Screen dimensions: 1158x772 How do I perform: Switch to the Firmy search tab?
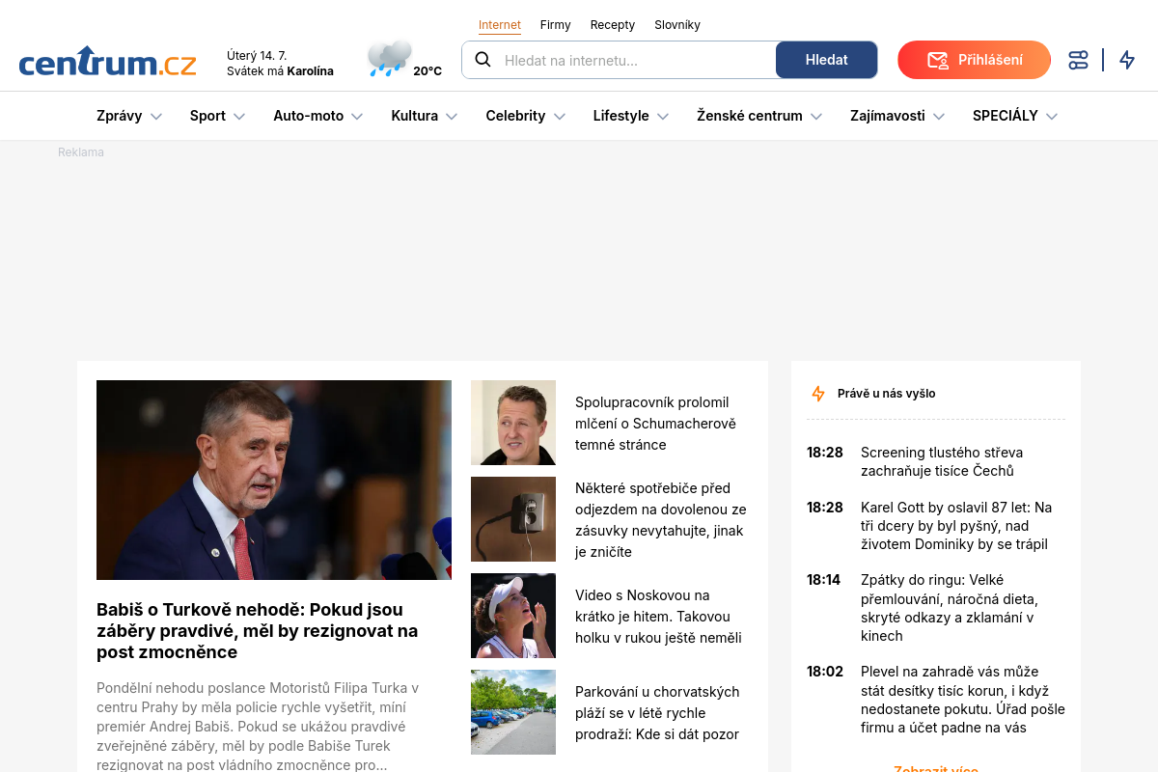pyautogui.click(x=555, y=25)
